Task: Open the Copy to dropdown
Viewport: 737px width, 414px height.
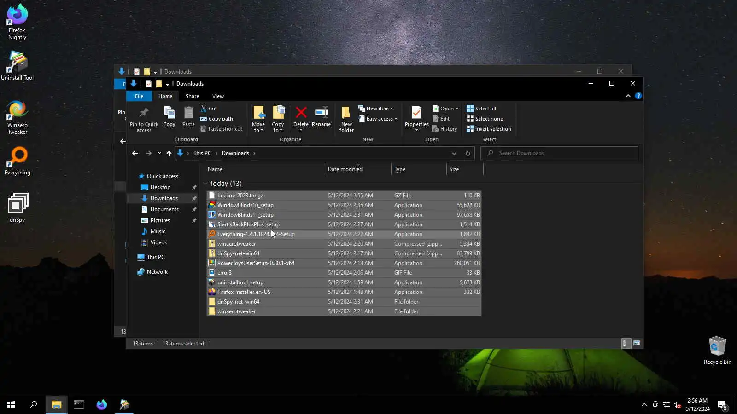Action: (x=278, y=119)
